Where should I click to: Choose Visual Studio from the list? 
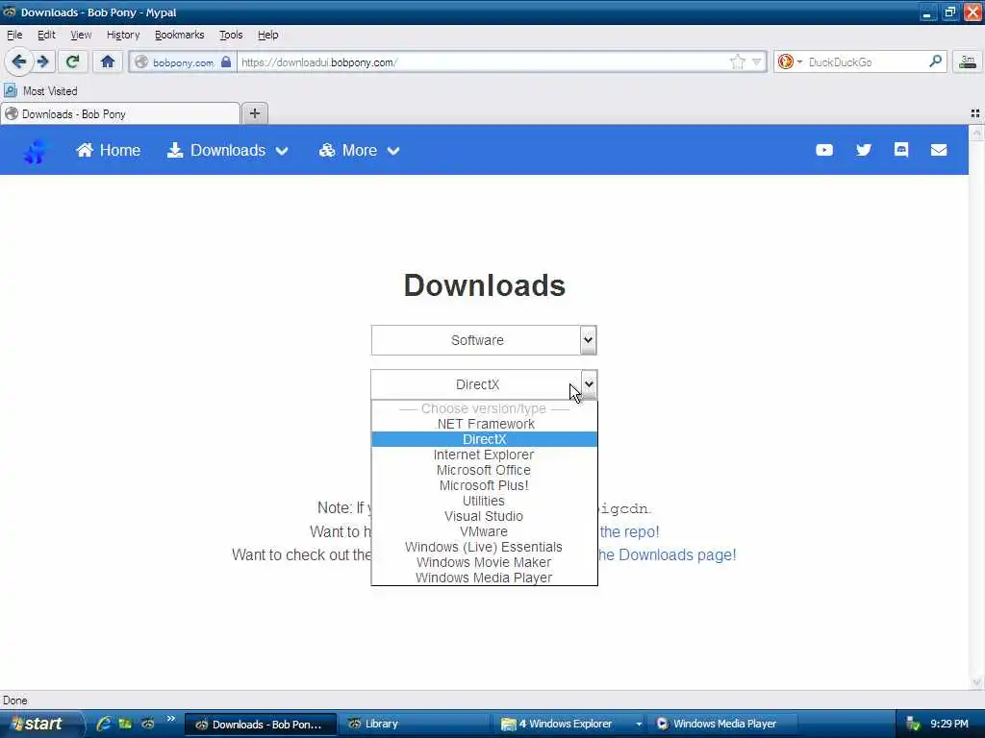[485, 516]
